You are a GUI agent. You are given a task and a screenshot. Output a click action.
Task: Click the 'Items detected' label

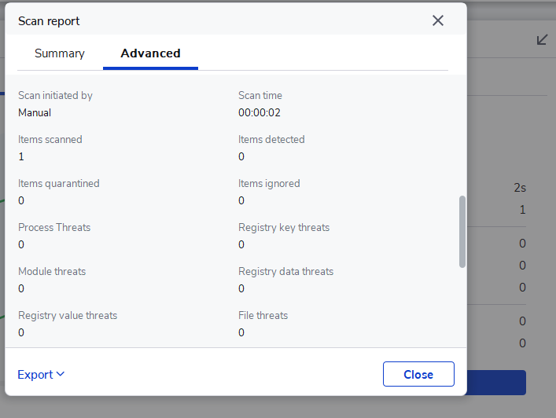[271, 139]
